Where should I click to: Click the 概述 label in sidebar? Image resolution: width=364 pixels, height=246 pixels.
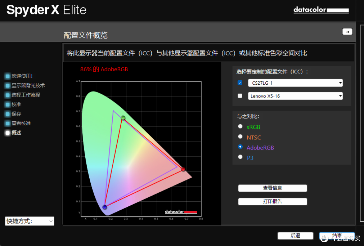[17, 133]
